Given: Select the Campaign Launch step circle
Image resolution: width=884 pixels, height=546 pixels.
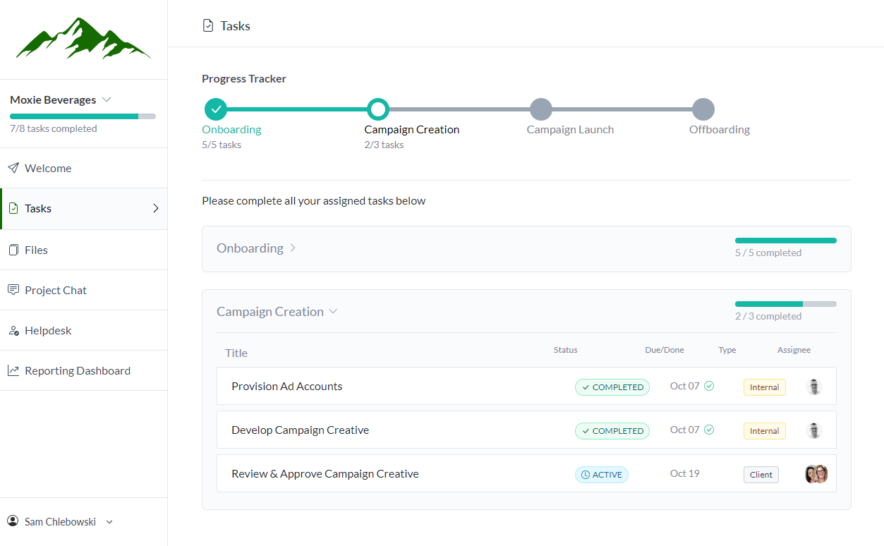Looking at the screenshot, I should click(x=540, y=109).
